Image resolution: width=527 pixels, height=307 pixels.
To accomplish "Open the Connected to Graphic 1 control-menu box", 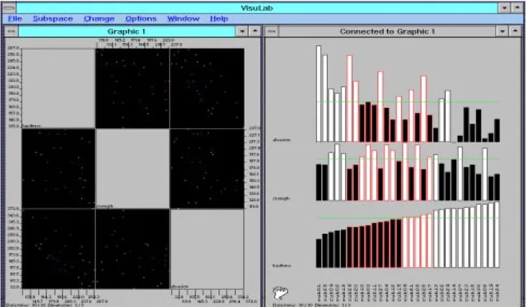I will [272, 32].
